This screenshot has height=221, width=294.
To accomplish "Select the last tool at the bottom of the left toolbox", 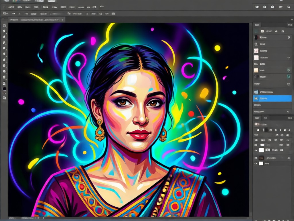I will point(4,98).
